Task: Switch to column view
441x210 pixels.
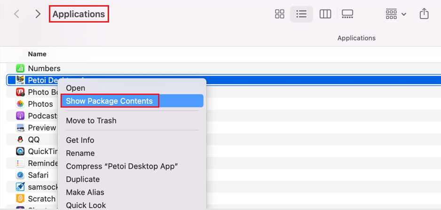Action: click(x=325, y=14)
